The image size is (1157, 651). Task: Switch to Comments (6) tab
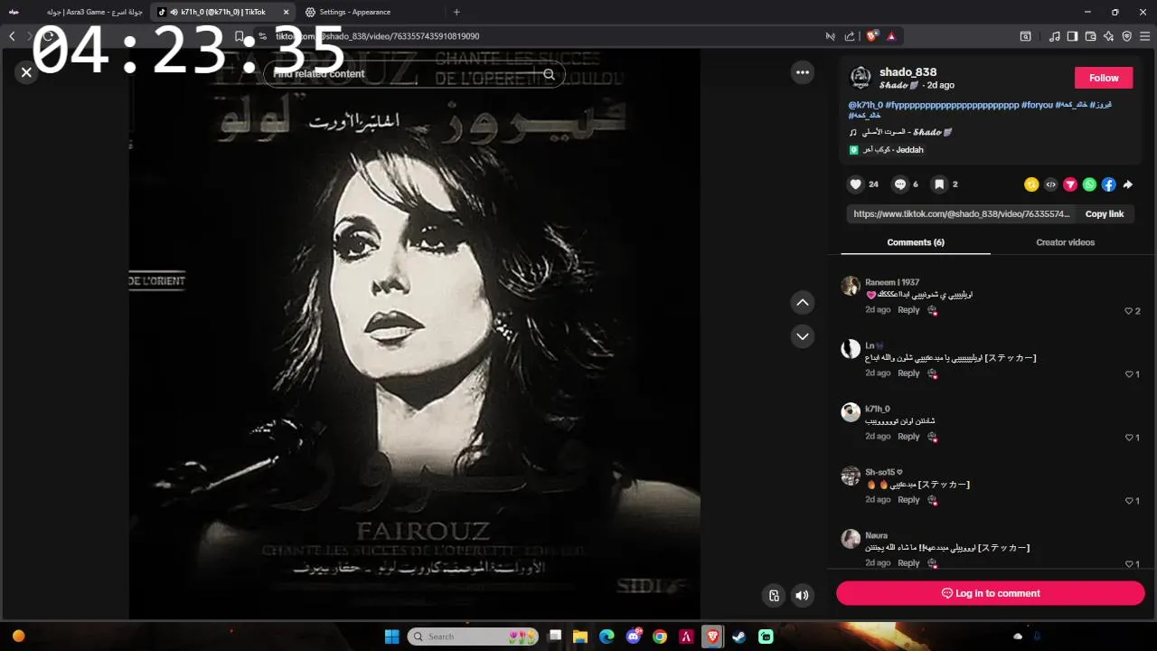coord(916,242)
